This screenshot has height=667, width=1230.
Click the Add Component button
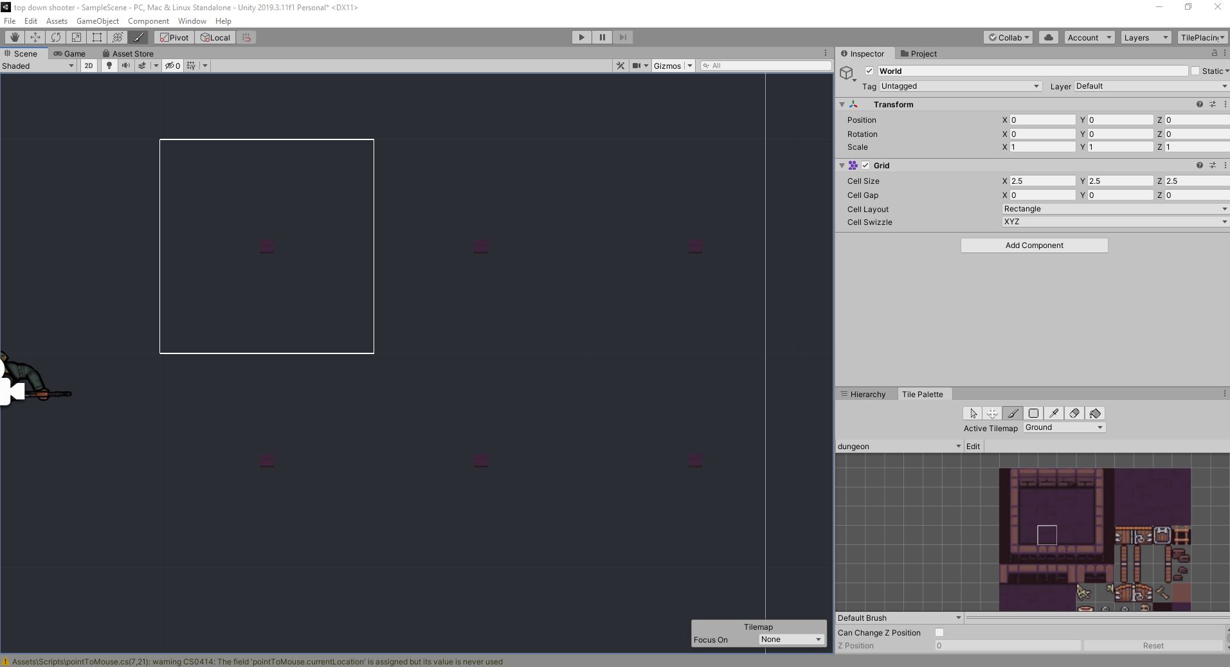coord(1033,245)
